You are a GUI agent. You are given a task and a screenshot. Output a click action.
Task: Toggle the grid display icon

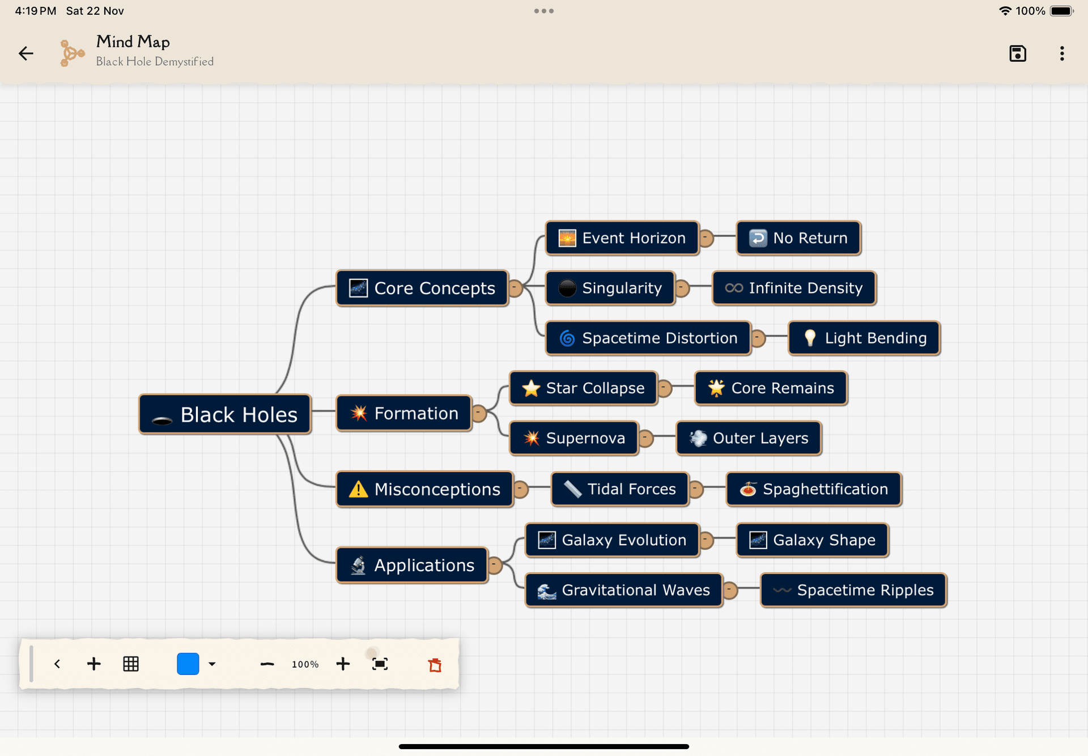131,664
